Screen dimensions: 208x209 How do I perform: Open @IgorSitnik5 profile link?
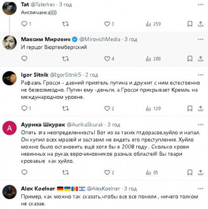click(x=65, y=75)
